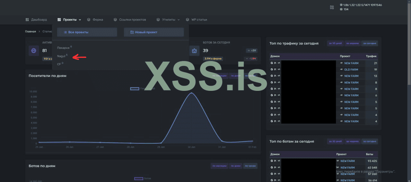Click the grid apps icon in top header
Viewport: 411px width, 182px height.
pos(332,7)
